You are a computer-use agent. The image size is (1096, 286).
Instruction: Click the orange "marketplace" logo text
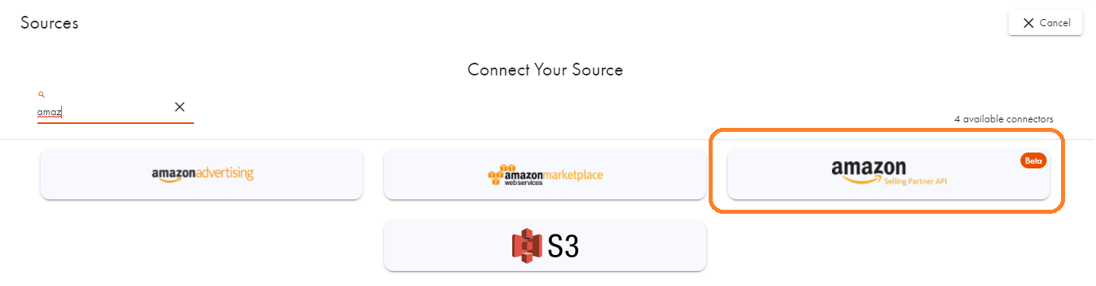click(573, 174)
